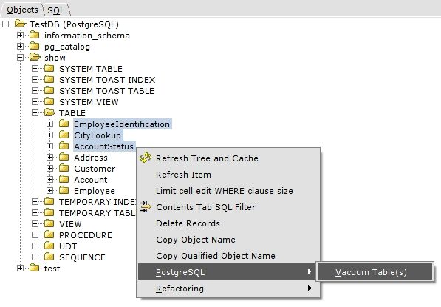Screen dimensions: 441x307
Task: Select the Address table
Action: coord(91,158)
